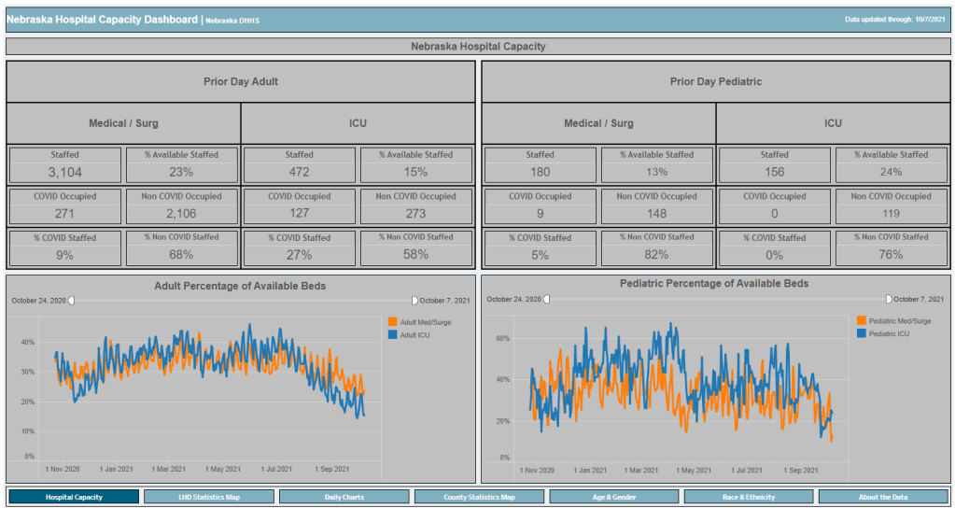Switch to the Hospital Capacity tab

pyautogui.click(x=74, y=497)
